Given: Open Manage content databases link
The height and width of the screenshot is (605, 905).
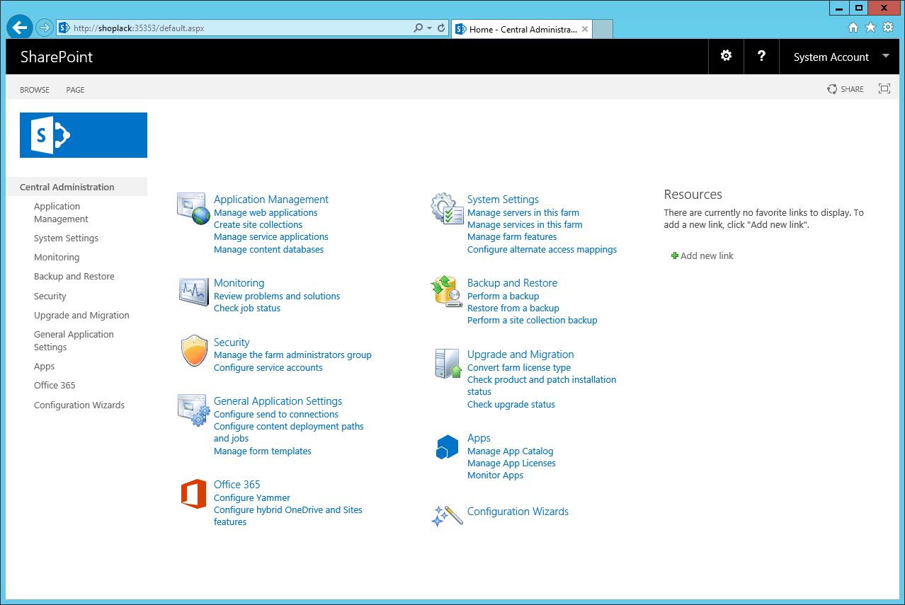Looking at the screenshot, I should tap(268, 250).
